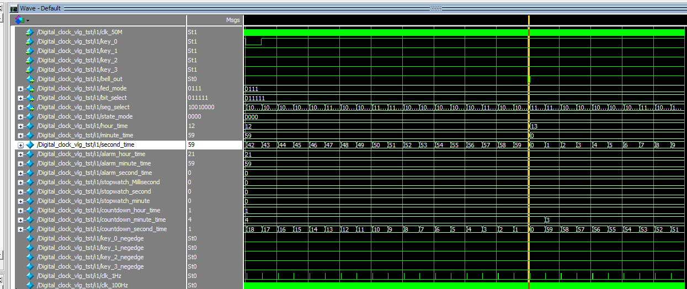
Task: Expand the led_mode signal bus
Action: [20, 89]
